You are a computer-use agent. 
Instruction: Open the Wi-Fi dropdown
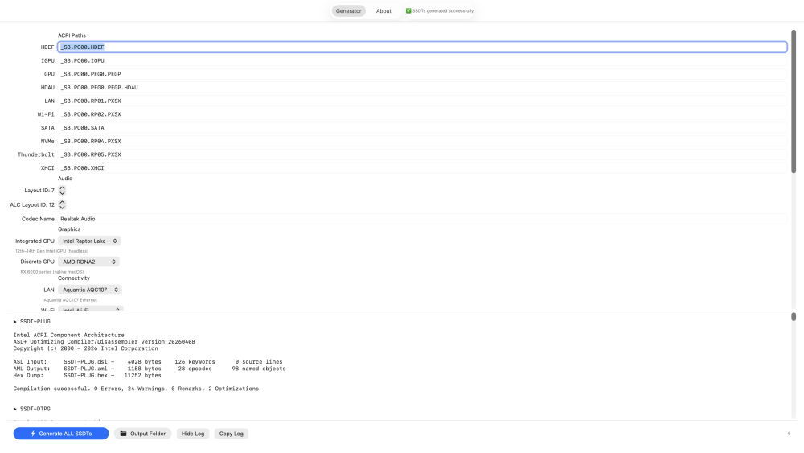(x=90, y=309)
